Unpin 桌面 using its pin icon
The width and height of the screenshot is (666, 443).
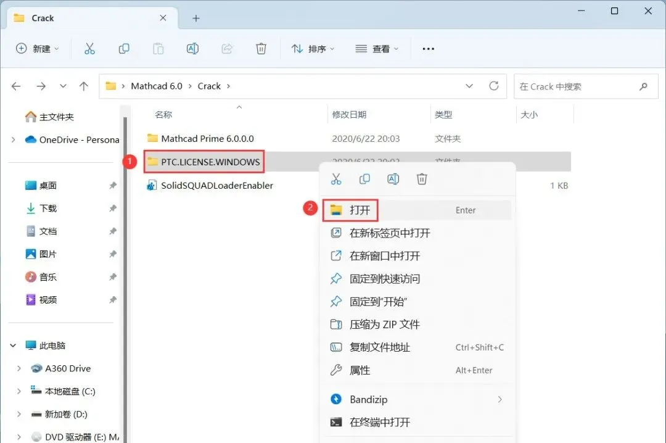(113, 185)
